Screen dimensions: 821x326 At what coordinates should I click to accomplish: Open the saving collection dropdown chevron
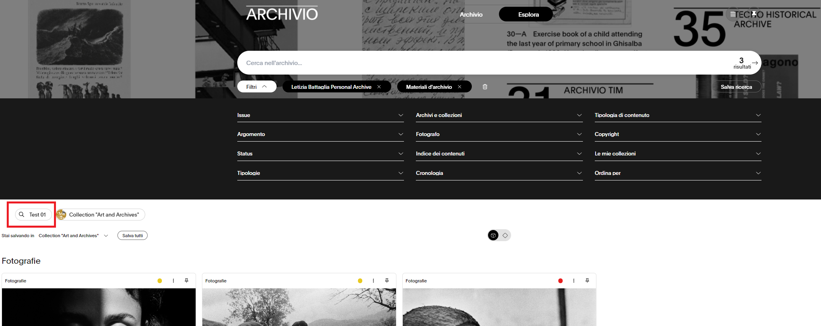[x=106, y=236]
